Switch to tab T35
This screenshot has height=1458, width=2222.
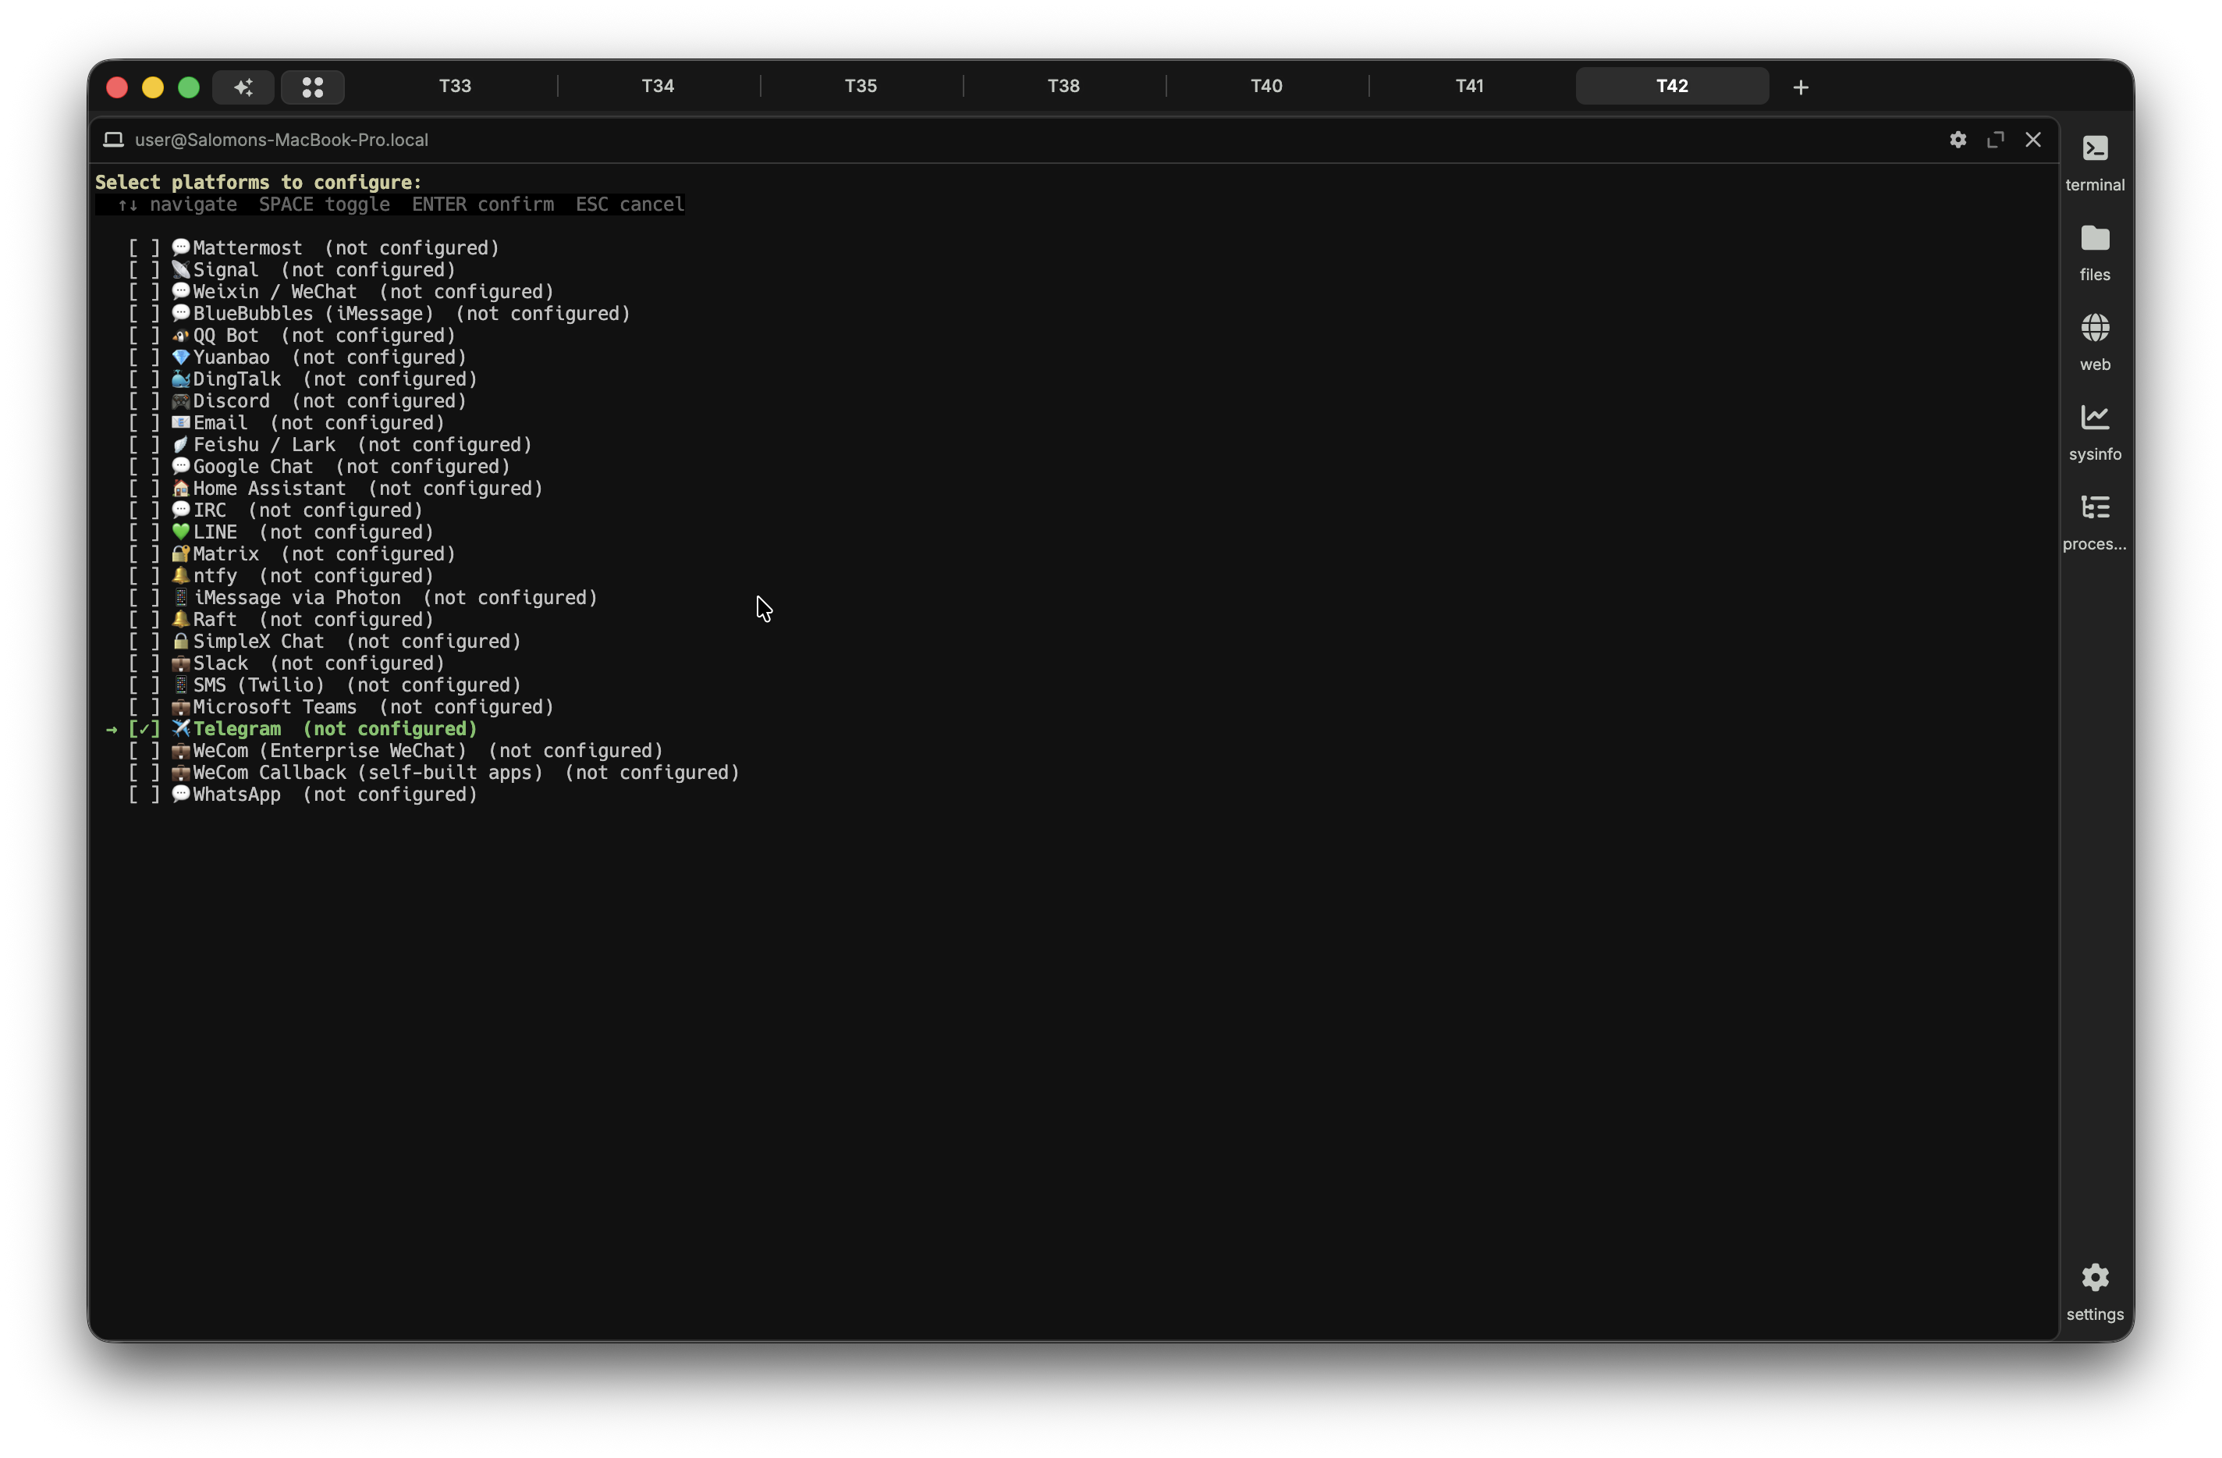point(860,86)
